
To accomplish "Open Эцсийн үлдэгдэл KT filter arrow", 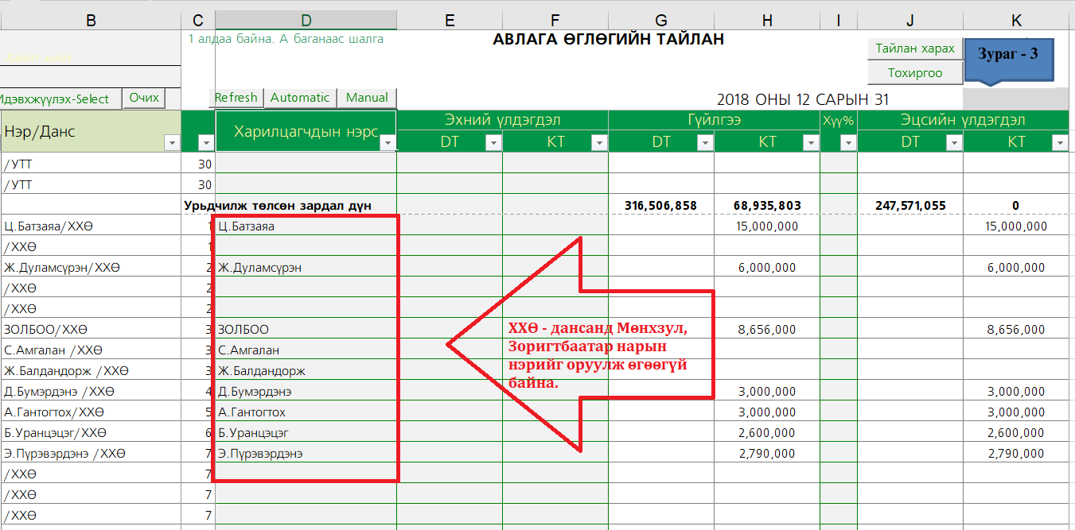I will [x=1059, y=142].
